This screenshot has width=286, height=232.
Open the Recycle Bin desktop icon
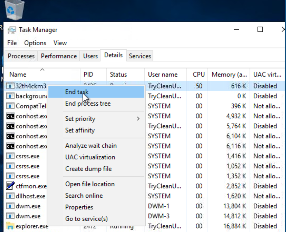14,9
